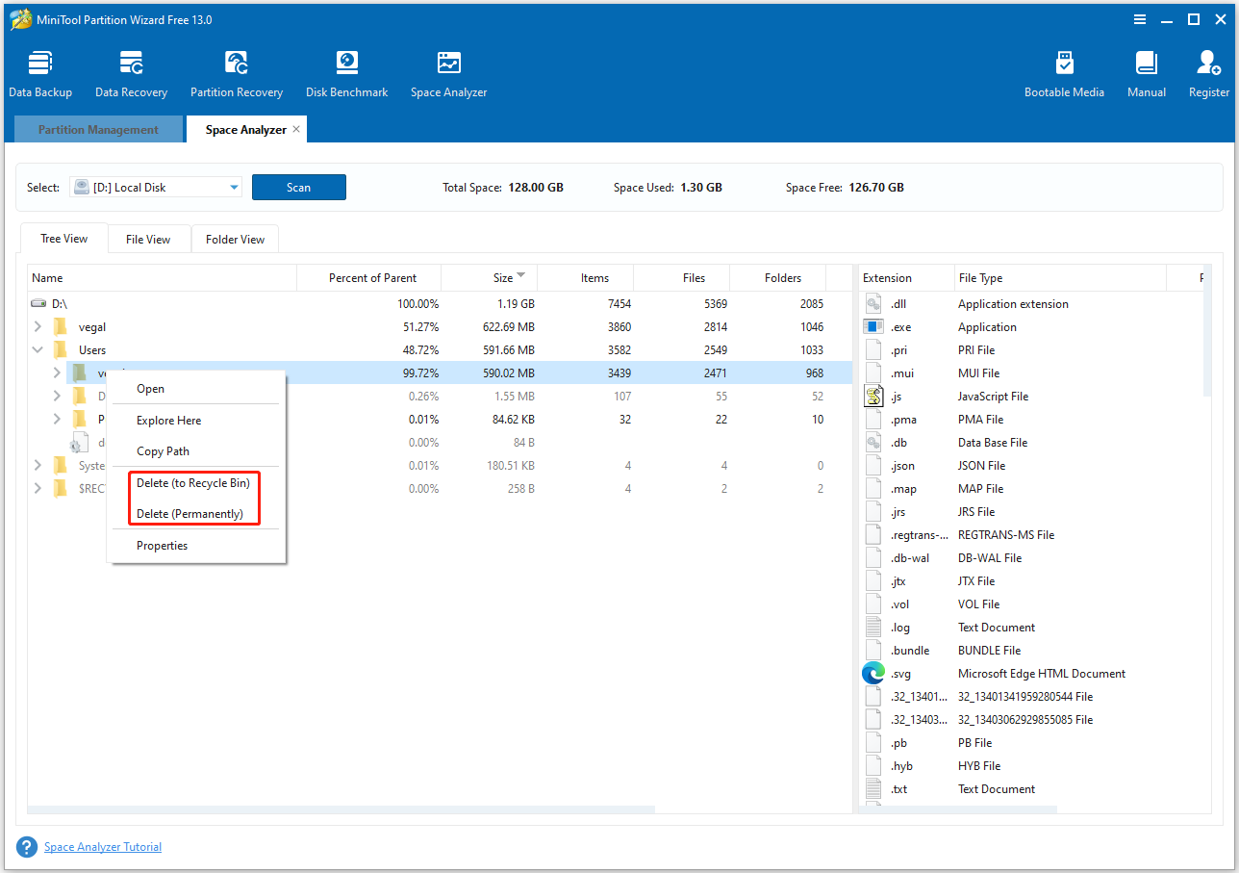Screen dimensions: 1239x873
Task: Open the Data Backup tool
Action: click(39, 72)
